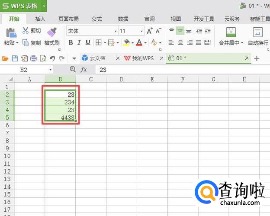Click the Insert Function fx icon
This screenshot has width=270, height=216.
pyautogui.click(x=84, y=70)
